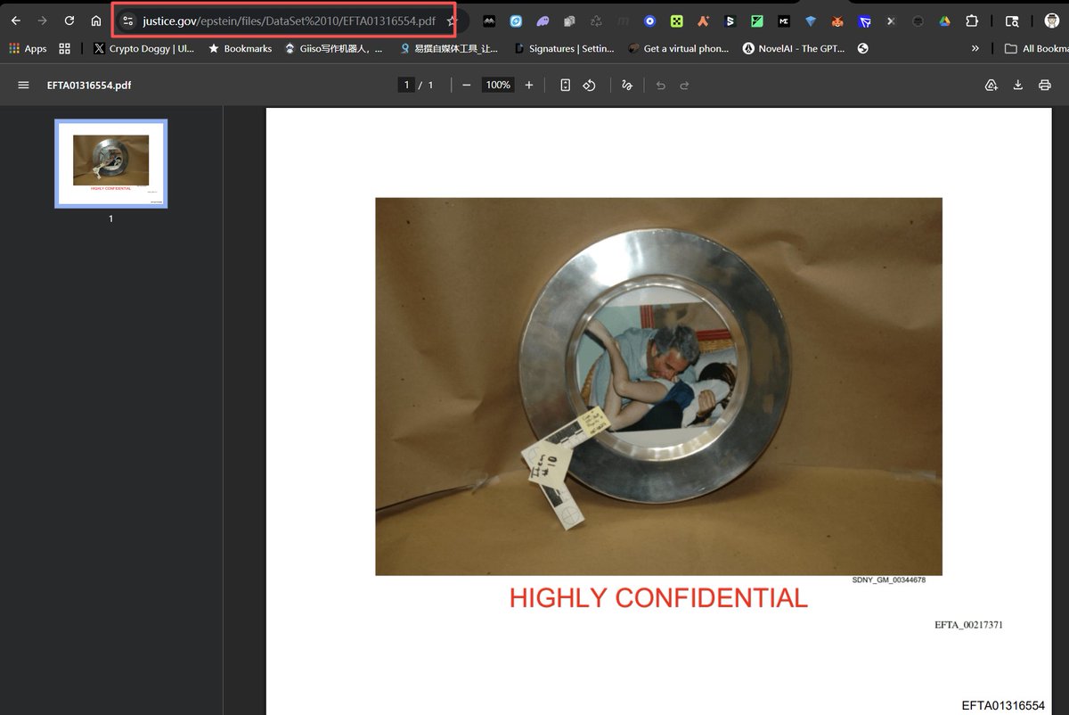This screenshot has height=715, width=1069.
Task: Click the redo arrow in PDF toolbar
Action: [x=684, y=86]
